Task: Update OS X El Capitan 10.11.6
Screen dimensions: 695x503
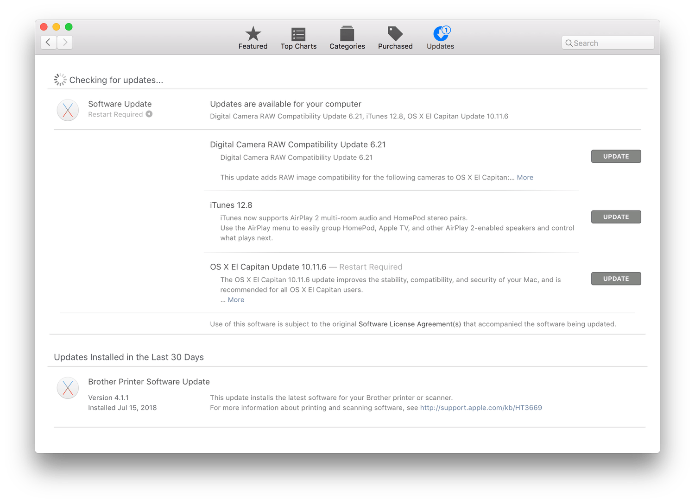Action: click(x=616, y=279)
